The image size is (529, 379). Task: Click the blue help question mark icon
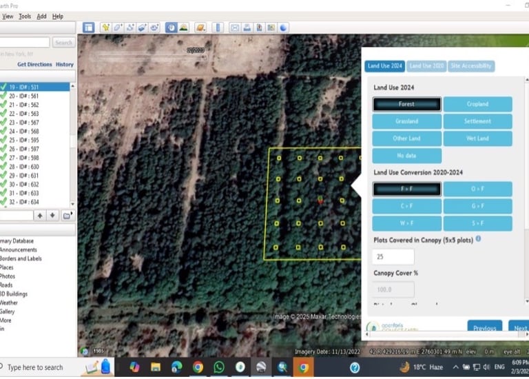(355, 367)
